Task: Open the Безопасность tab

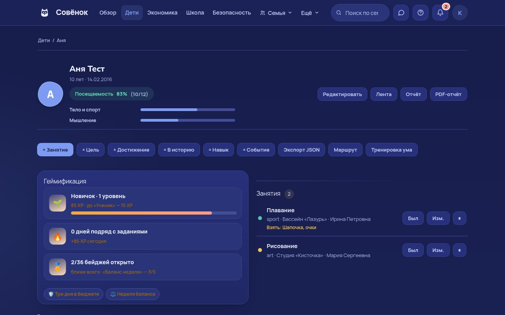Action: pyautogui.click(x=232, y=13)
